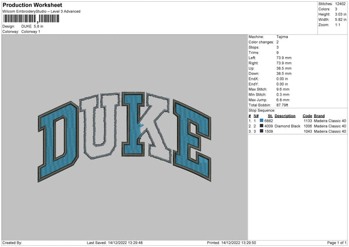Click the Right value 73.9 mm
349x247 pixels.
coord(284,63)
